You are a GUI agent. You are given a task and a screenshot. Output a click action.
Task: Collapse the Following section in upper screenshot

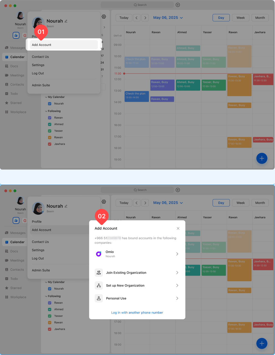tap(46, 111)
